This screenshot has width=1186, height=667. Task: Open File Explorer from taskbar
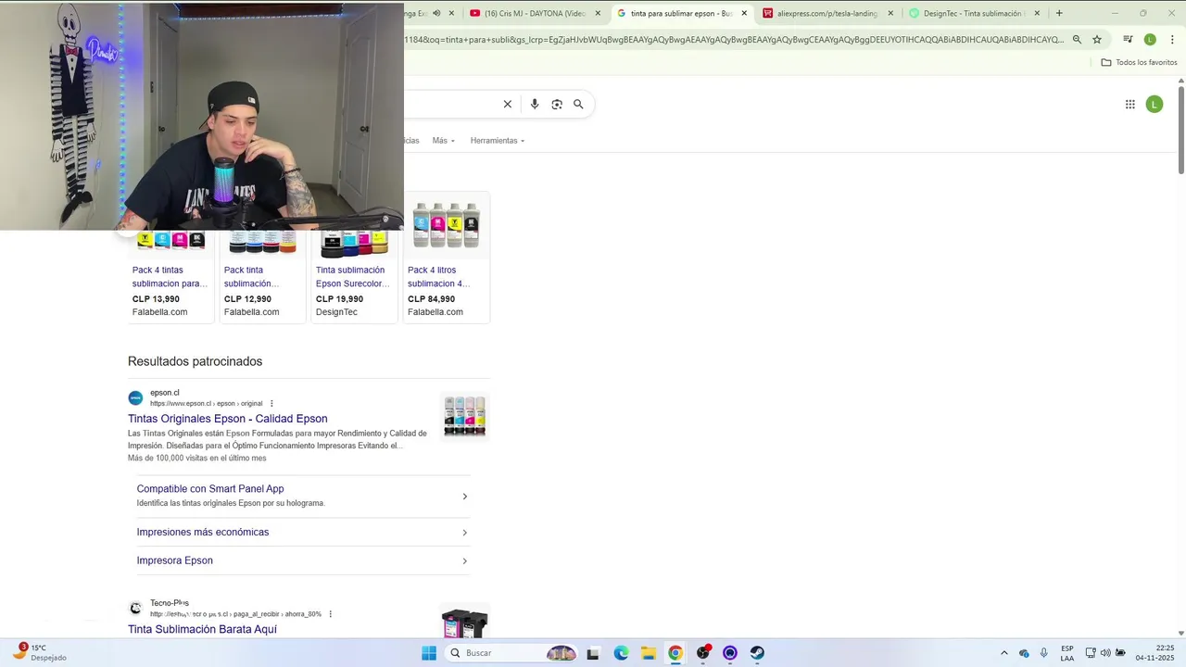click(x=649, y=653)
